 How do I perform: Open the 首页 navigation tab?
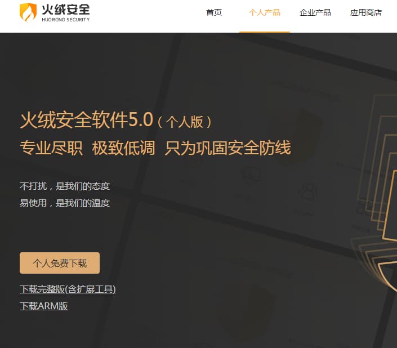coord(214,12)
